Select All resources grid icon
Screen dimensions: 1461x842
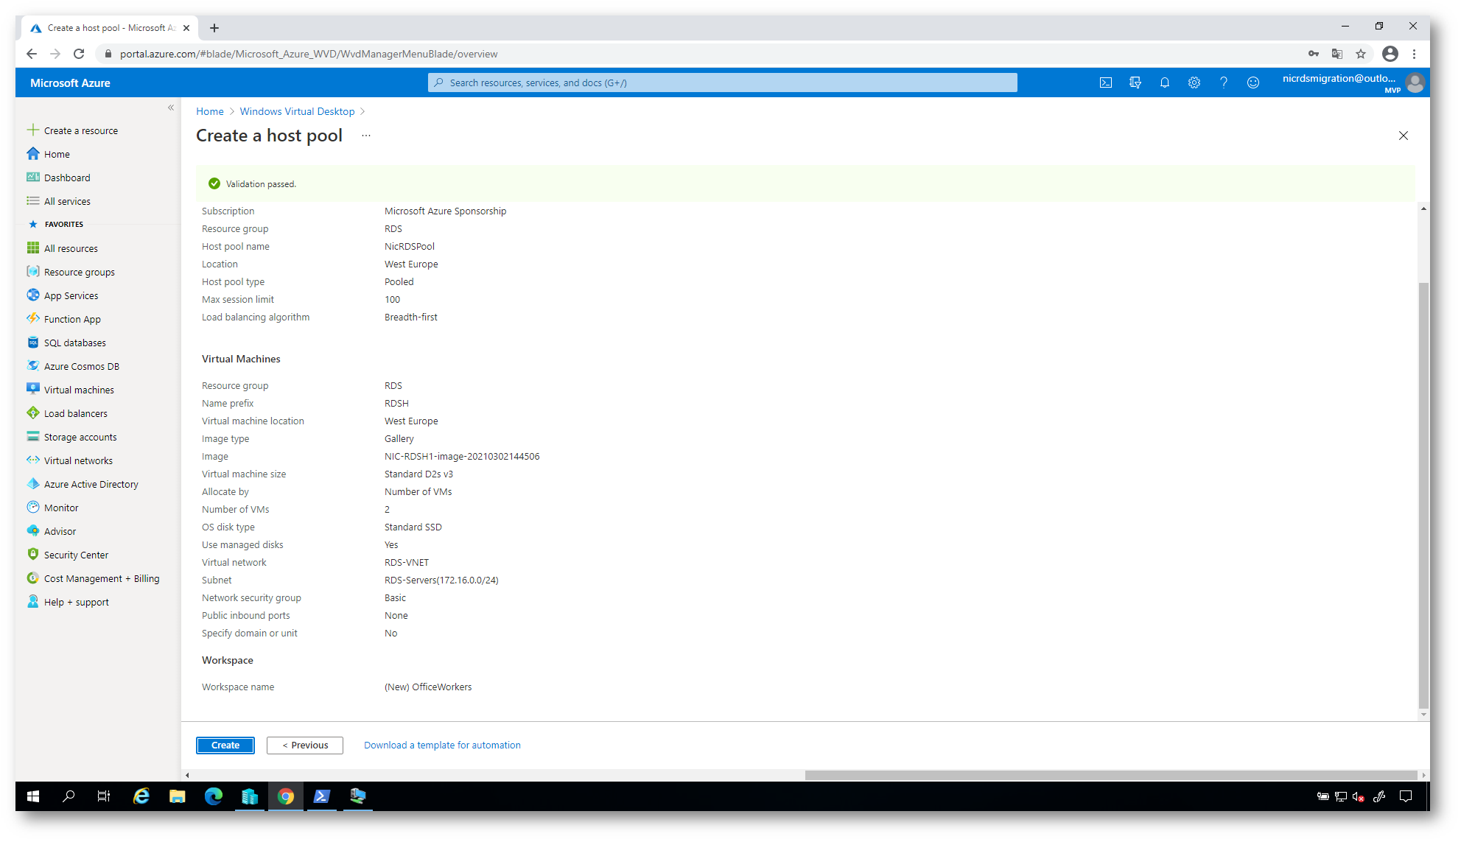point(32,248)
